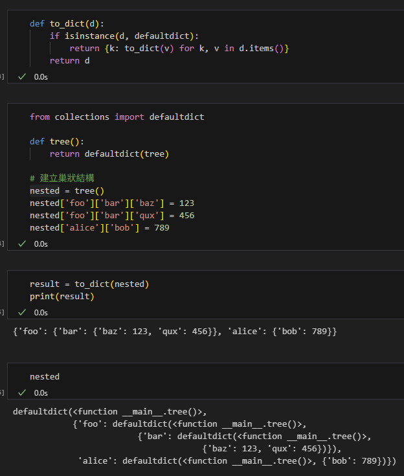
Task: Click the line 'def to_dict(d):'
Action: coord(67,24)
